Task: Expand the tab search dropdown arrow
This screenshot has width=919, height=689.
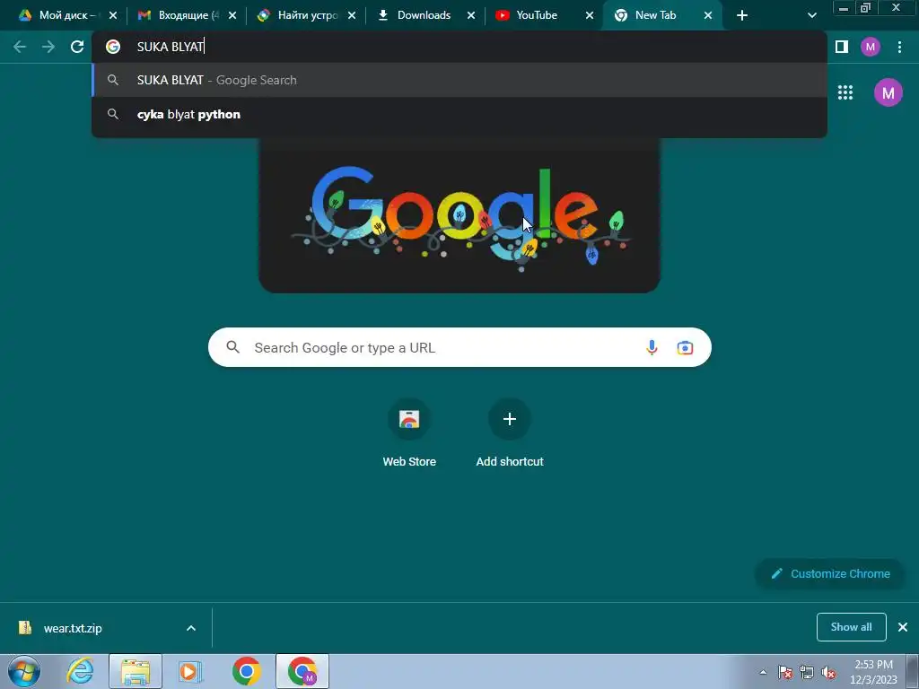Action: coord(811,15)
